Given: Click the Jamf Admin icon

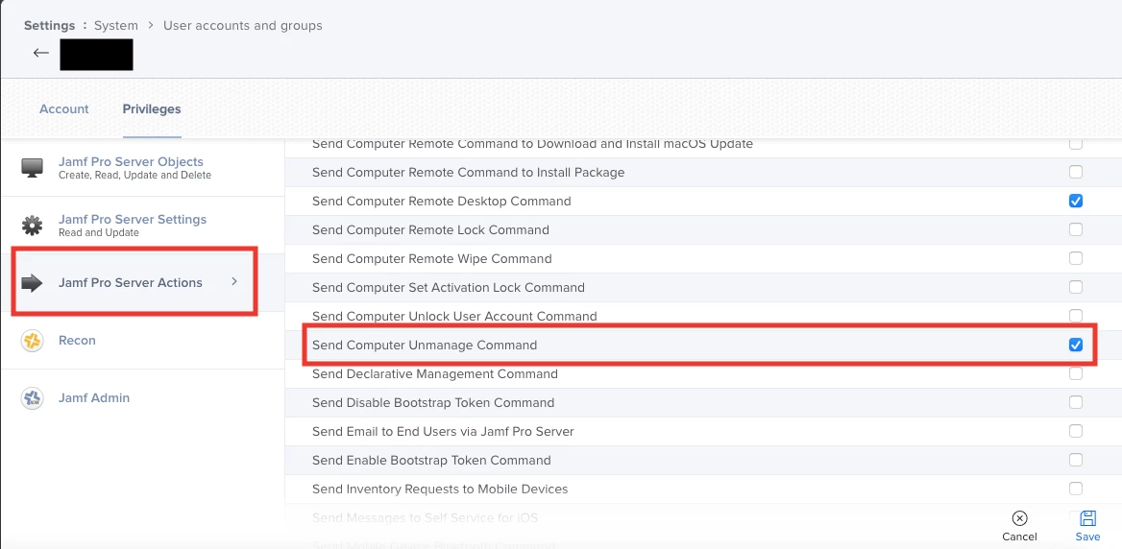Looking at the screenshot, I should pyautogui.click(x=33, y=398).
